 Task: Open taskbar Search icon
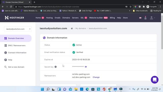click(48, 89)
